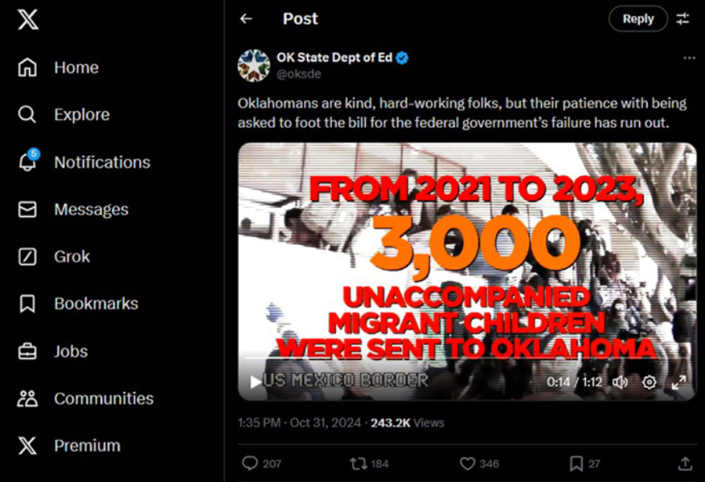This screenshot has width=705, height=482.
Task: Share the post with the share icon
Action: (x=685, y=463)
